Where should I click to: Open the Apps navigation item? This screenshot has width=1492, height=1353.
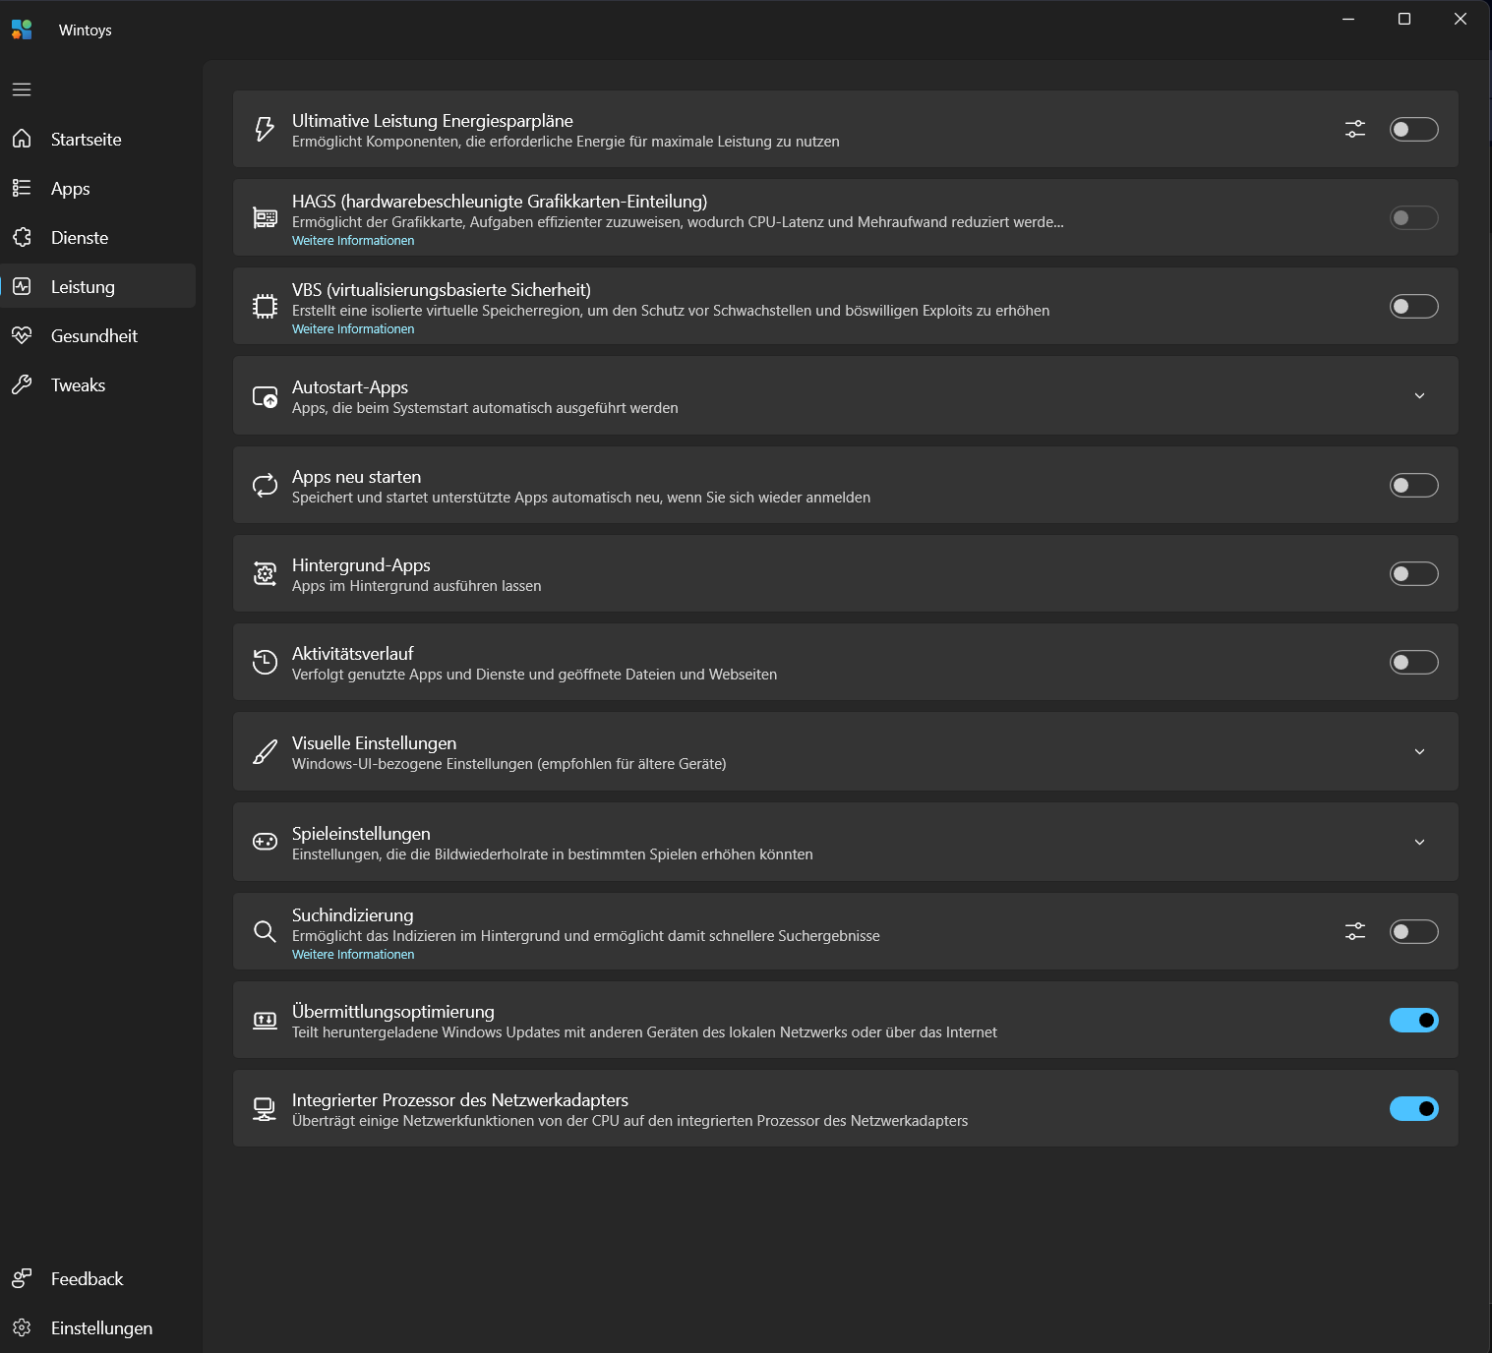[70, 188]
